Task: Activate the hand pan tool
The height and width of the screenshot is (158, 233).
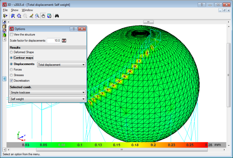Action: (43, 16)
